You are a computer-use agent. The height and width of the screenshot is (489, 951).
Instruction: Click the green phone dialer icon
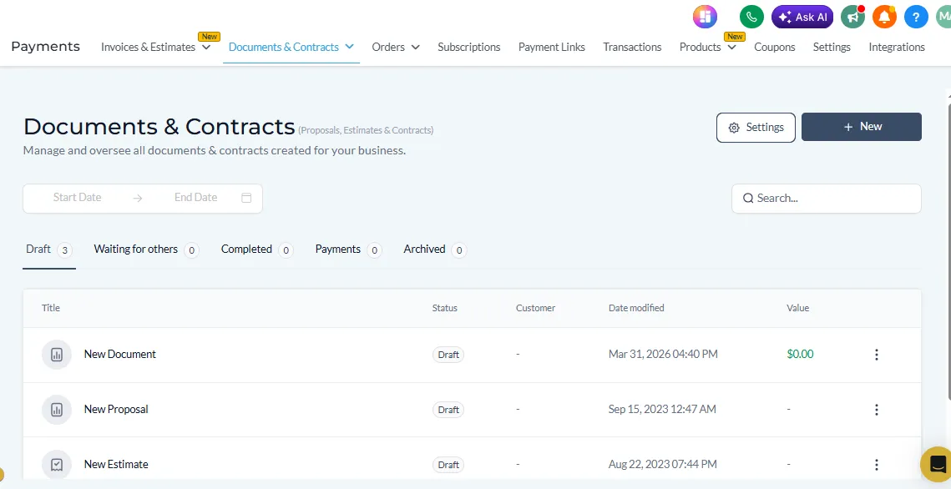[x=751, y=17]
